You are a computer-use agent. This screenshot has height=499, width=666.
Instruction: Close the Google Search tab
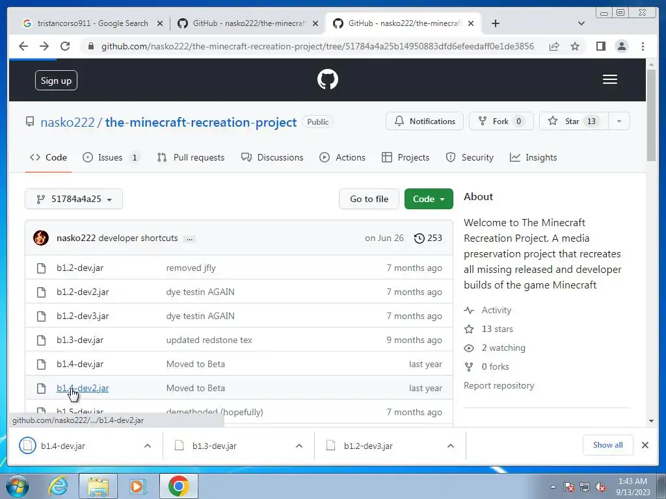pos(160,23)
